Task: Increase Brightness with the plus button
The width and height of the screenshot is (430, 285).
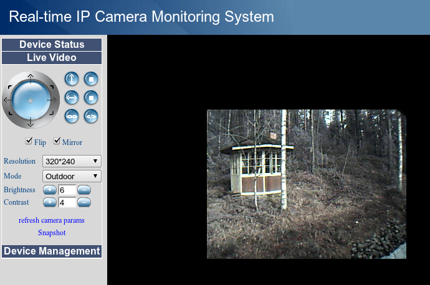Action: click(49, 190)
